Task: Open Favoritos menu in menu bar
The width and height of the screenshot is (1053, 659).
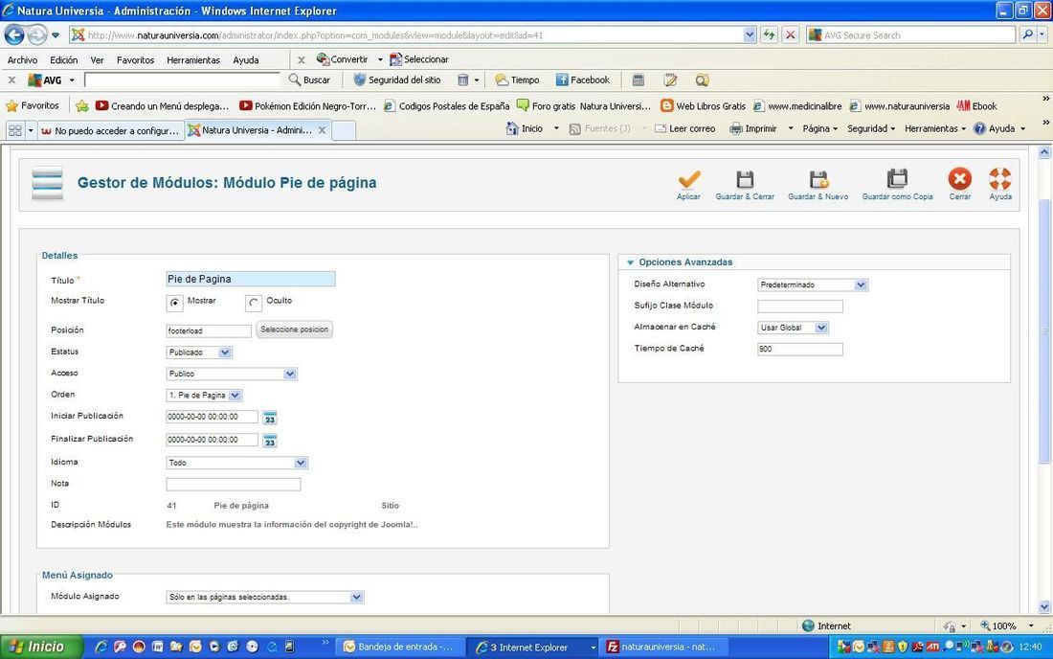Action: tap(135, 59)
